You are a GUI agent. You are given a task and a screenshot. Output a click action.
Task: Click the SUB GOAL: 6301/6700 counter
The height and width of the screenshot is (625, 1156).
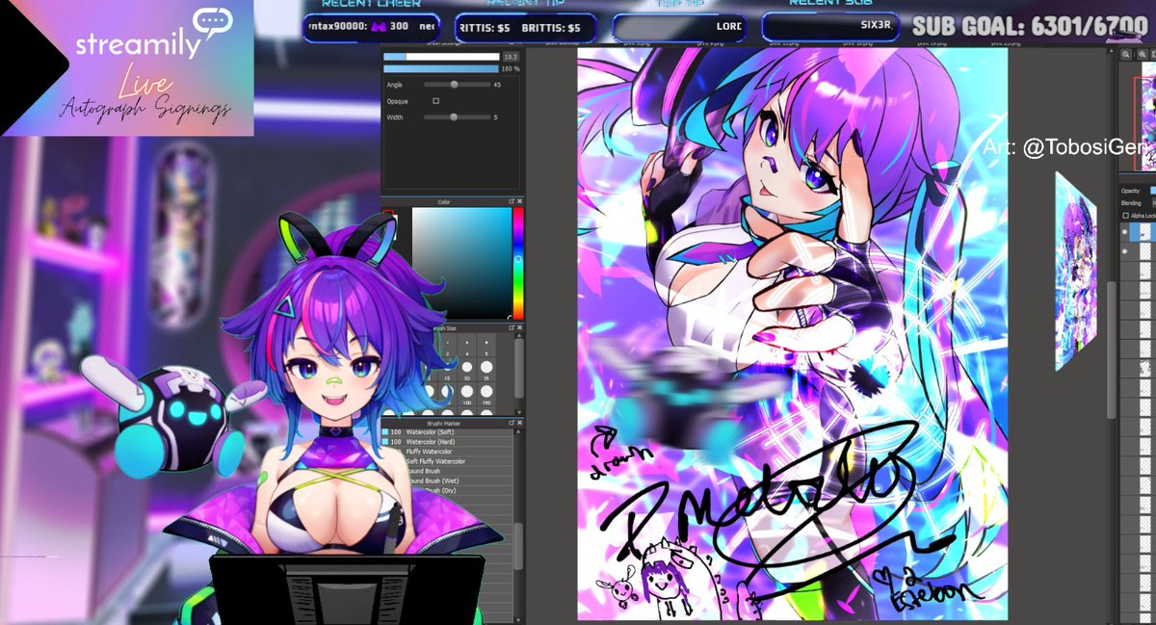(1029, 27)
